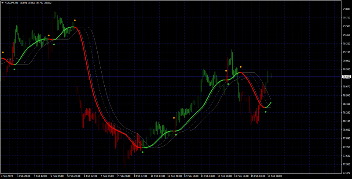Click the 78.540 price axis label

pos(346,96)
